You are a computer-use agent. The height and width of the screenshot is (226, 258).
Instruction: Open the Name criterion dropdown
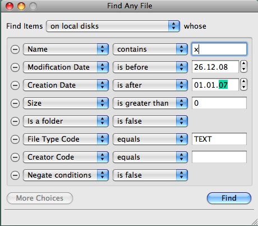pyautogui.click(x=66, y=49)
